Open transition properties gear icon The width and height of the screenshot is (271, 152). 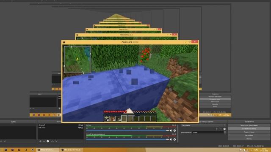tap(224, 129)
